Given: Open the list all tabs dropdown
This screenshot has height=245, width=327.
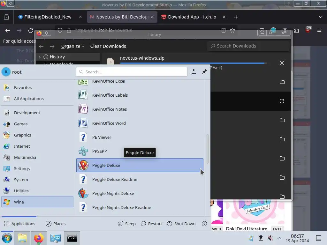Looking at the screenshot, I should coord(321,17).
